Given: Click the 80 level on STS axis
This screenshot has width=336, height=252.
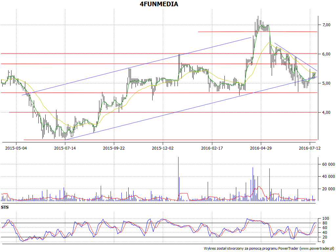Looking at the screenshot, I should (x=325, y=223).
